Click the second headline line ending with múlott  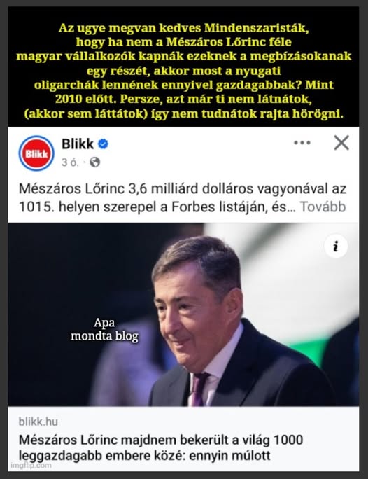(x=144, y=455)
